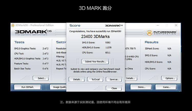Image resolution: width=192 pixels, height=111 pixels.
Task: Click the 3DMark06 title bar app icon
Action: click(13, 25)
